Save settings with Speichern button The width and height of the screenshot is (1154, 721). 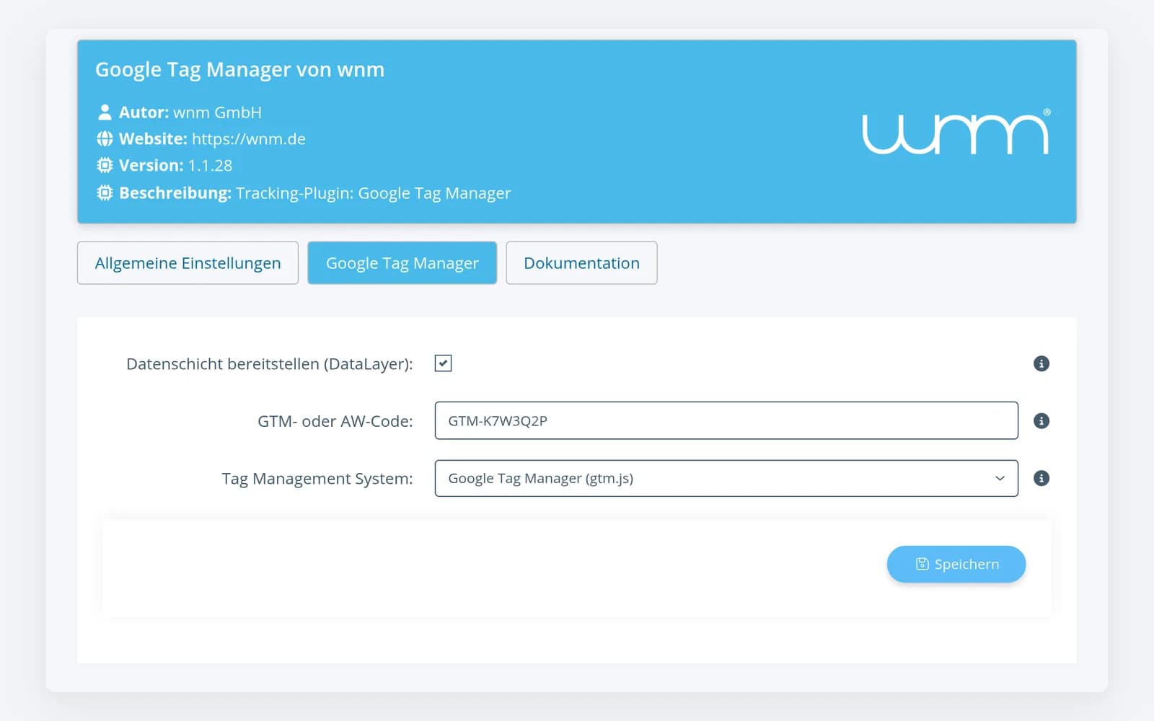tap(956, 564)
